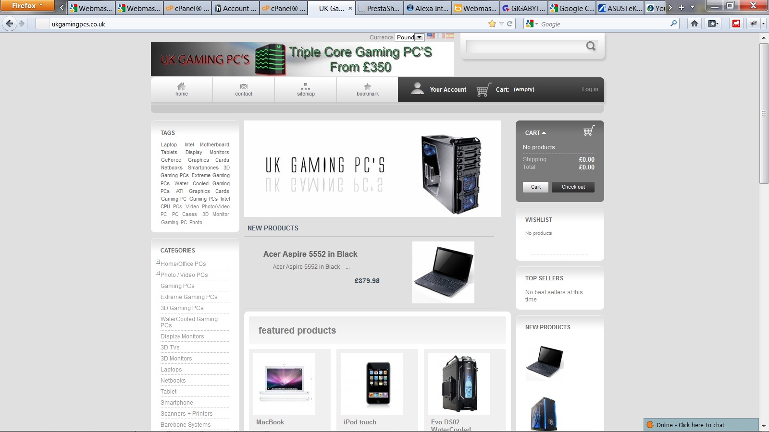Click the red add-on toolbar icon
769x432 pixels.
tap(736, 24)
